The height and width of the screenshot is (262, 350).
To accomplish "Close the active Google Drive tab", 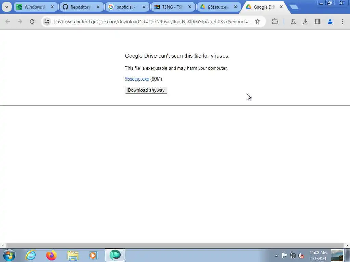I will click(x=281, y=7).
